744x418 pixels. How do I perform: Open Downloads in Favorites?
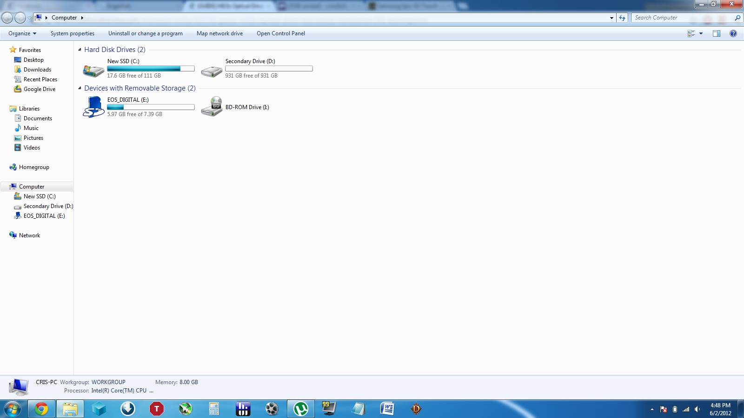[x=37, y=70]
